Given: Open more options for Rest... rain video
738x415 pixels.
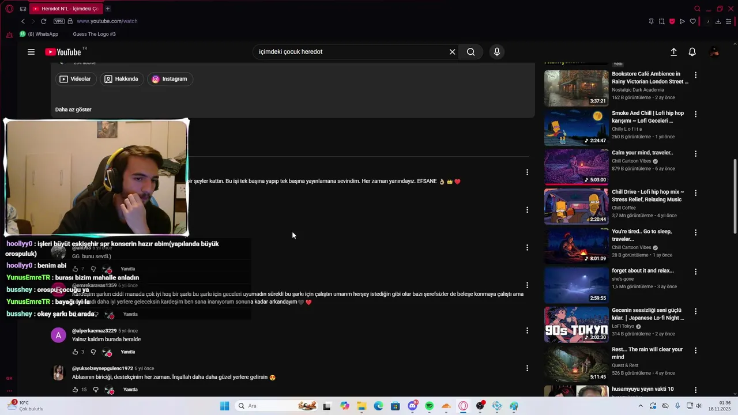Looking at the screenshot, I should pyautogui.click(x=695, y=350).
